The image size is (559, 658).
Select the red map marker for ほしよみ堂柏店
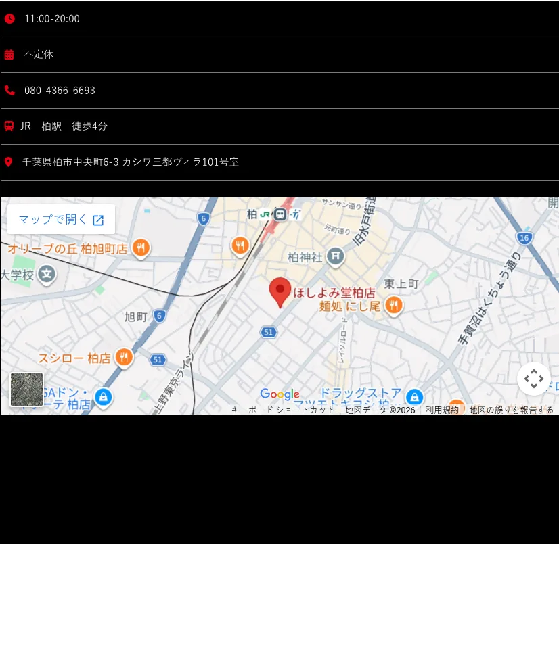[x=280, y=293]
